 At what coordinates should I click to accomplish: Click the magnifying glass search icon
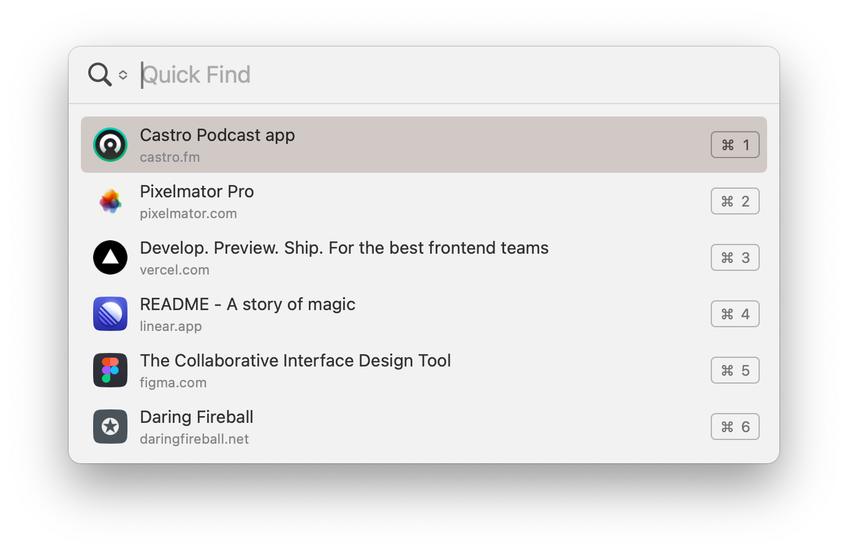pos(100,74)
